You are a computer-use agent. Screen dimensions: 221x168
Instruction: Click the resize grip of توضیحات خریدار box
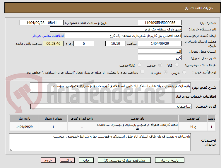tap(11, 150)
